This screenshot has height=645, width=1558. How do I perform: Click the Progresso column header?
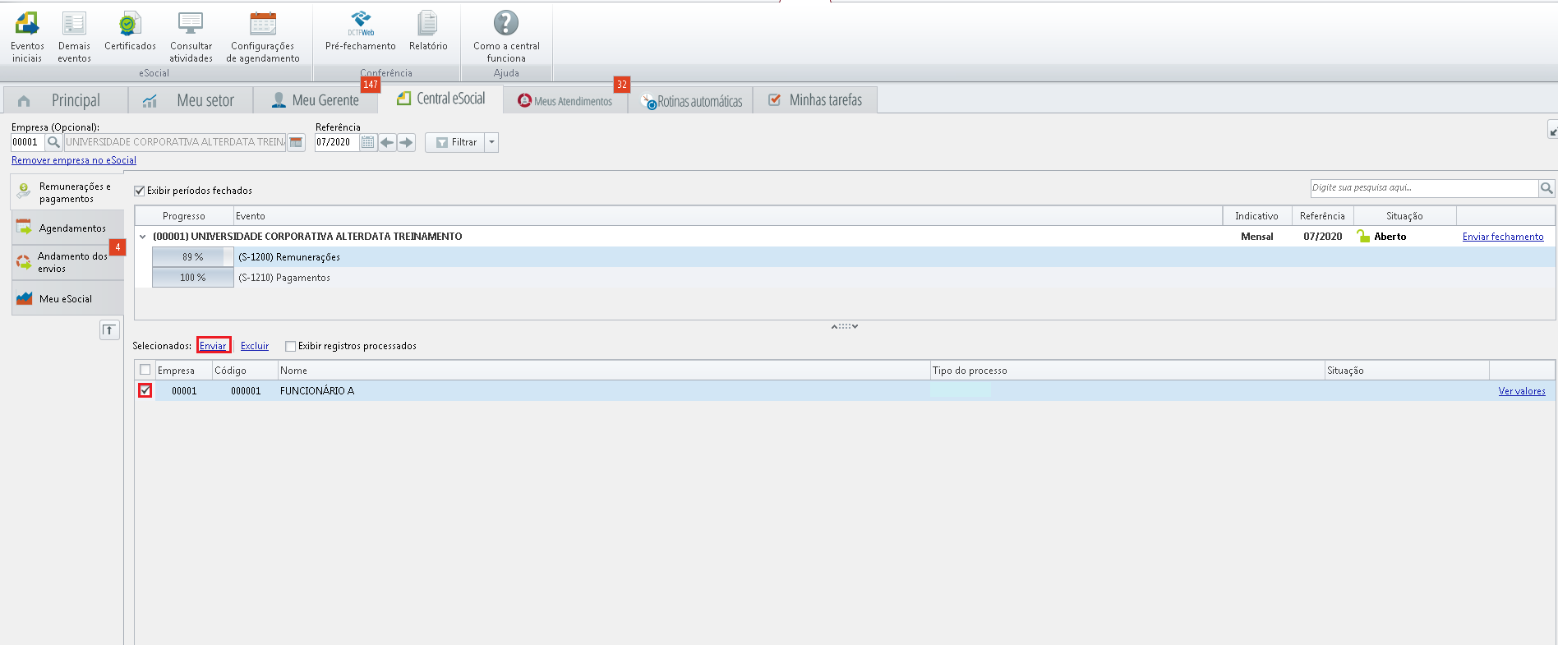tap(184, 216)
